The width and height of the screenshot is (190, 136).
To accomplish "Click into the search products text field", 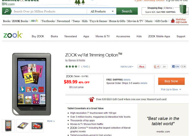I will pos(49,11).
